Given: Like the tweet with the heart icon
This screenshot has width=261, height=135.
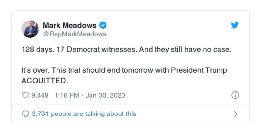Looking at the screenshot, I should coord(25,96).
